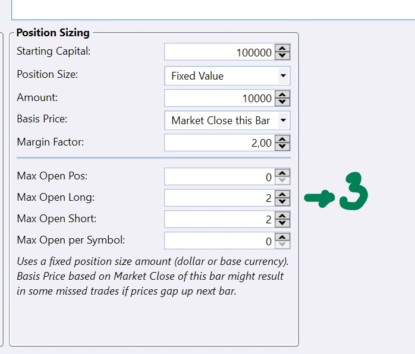Click the Amount input field
Viewport: 415px width, 354px height.
click(x=219, y=98)
